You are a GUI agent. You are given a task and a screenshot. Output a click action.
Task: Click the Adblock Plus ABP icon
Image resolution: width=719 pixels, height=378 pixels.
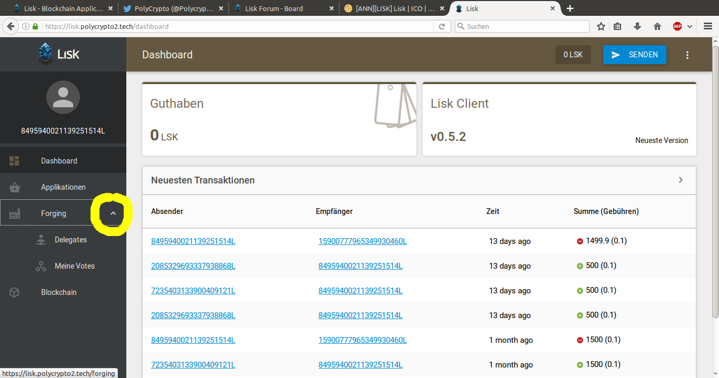point(677,26)
